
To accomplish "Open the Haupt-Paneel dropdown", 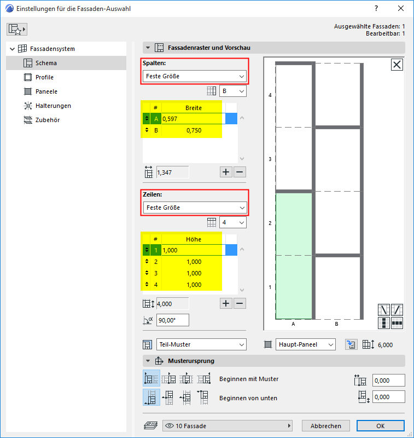I will [x=306, y=344].
